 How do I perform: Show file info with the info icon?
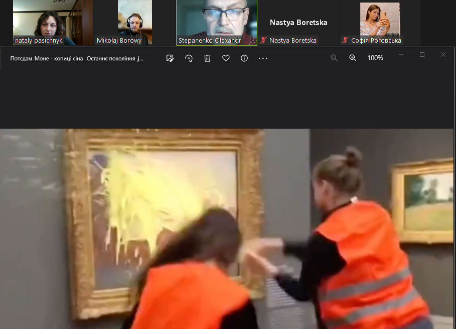pyautogui.click(x=244, y=58)
